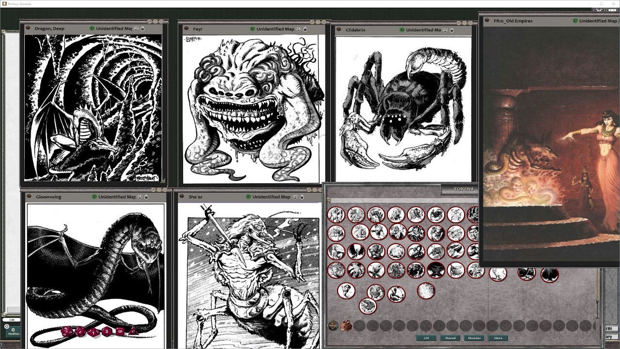Roll the red d6 die showing 5
This screenshot has height=349, width=620.
tap(120, 331)
